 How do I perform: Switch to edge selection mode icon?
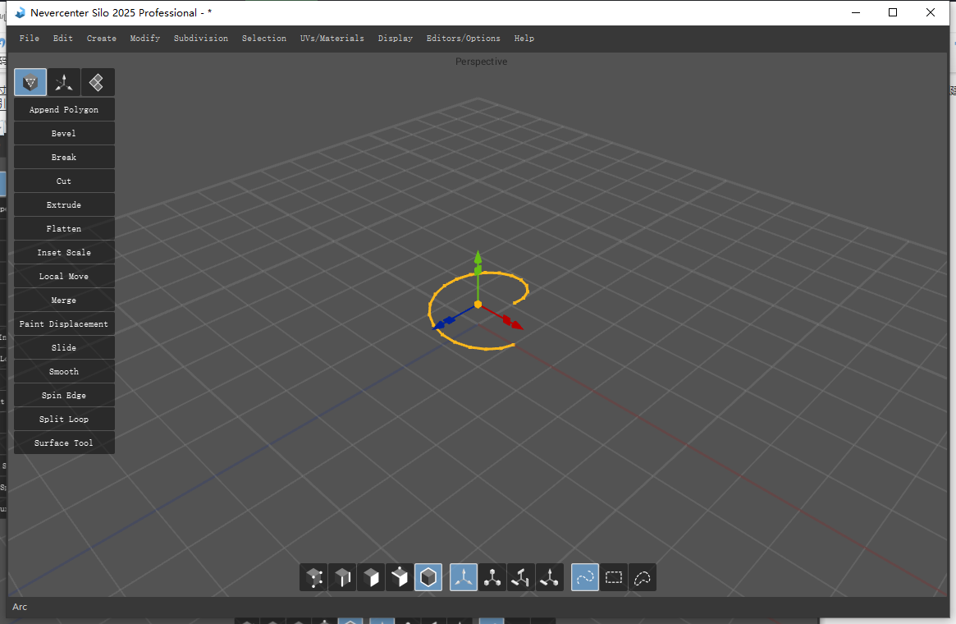point(342,578)
